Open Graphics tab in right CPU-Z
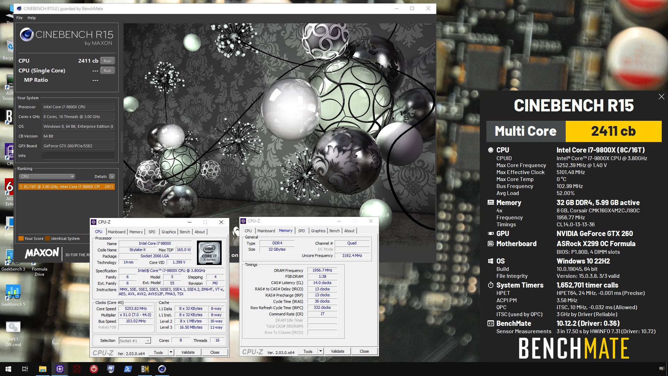 [x=318, y=231]
